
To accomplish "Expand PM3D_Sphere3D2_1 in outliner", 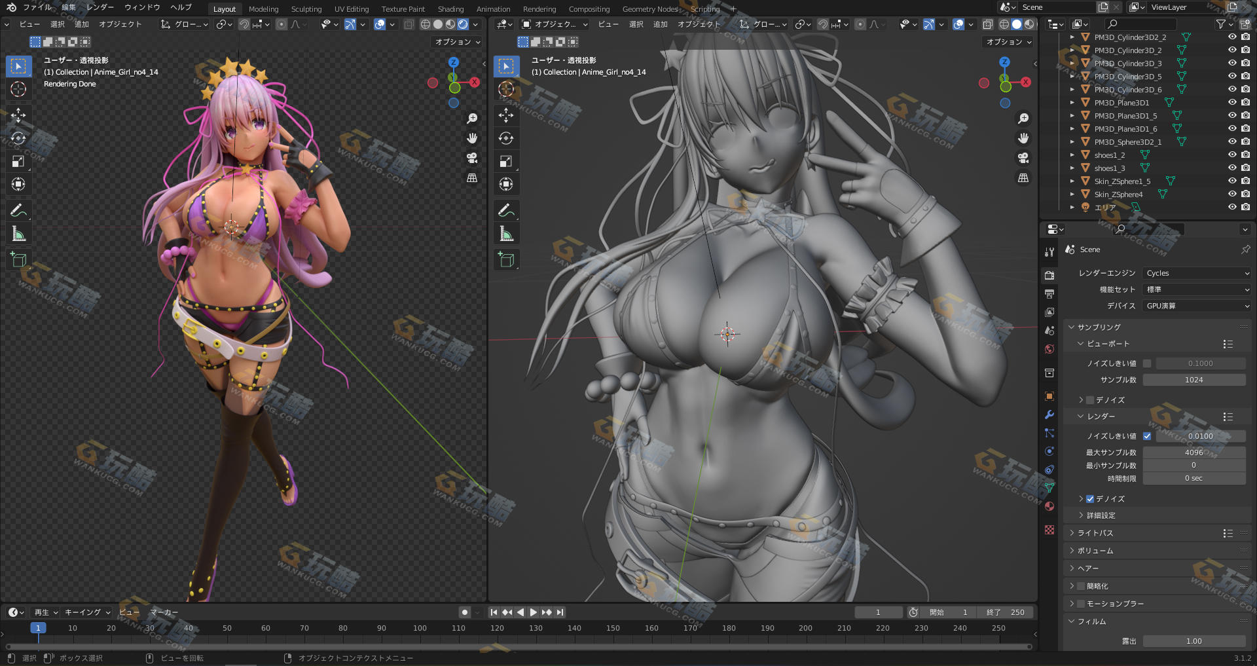I will pyautogui.click(x=1072, y=142).
